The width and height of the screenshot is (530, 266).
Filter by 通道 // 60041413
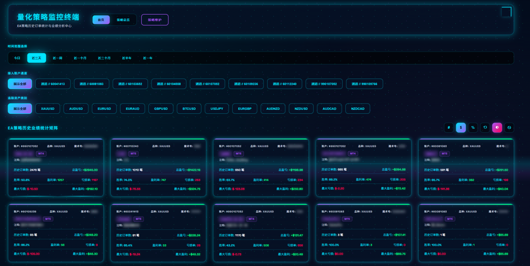point(53,84)
